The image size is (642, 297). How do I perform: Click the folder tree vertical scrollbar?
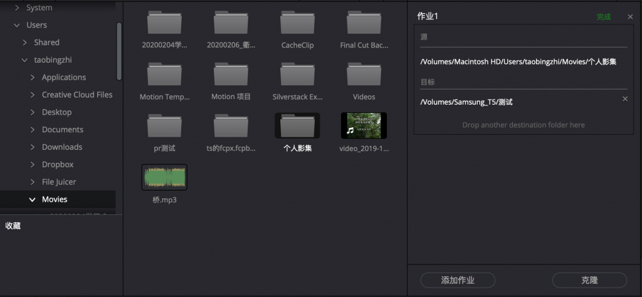[119, 50]
